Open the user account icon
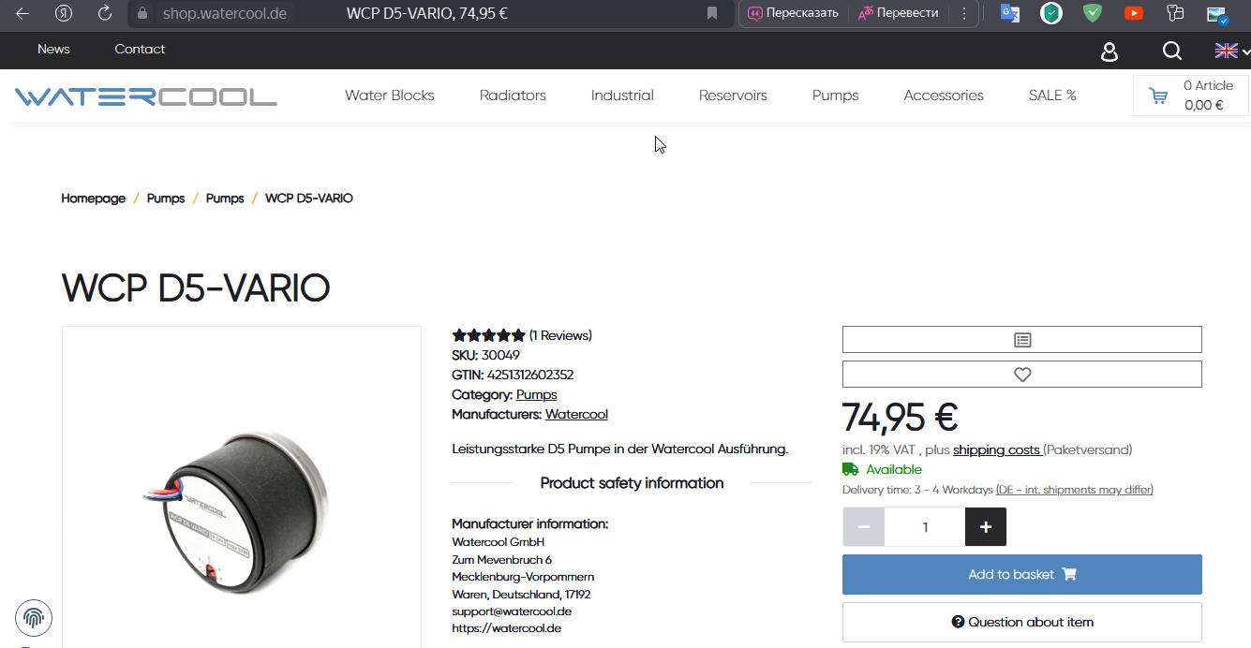The width and height of the screenshot is (1251, 648). click(x=1110, y=52)
